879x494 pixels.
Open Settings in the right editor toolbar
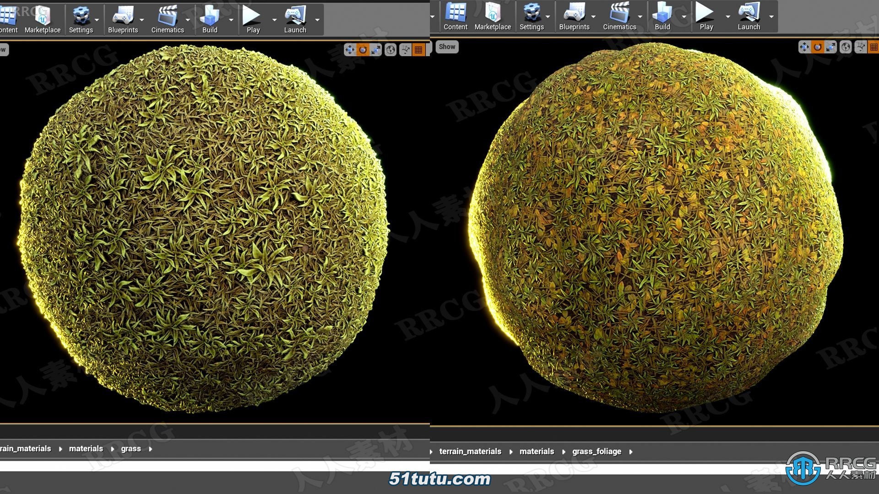[532, 17]
